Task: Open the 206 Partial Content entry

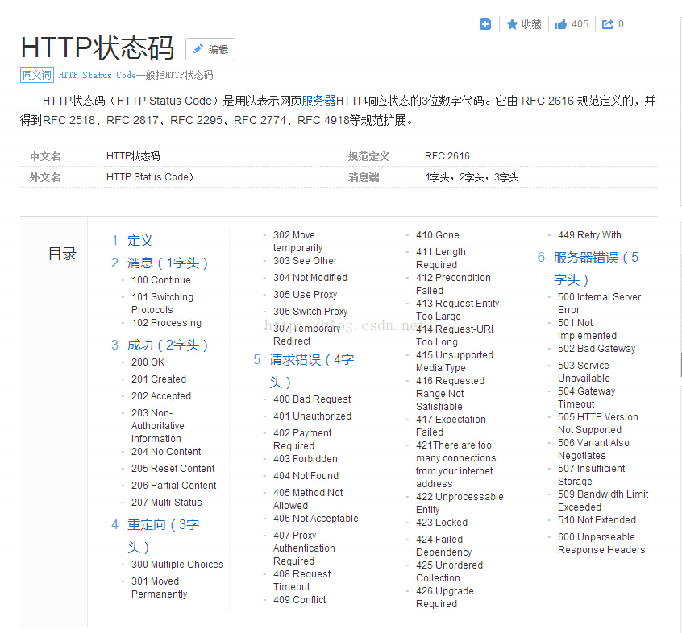Action: (173, 486)
